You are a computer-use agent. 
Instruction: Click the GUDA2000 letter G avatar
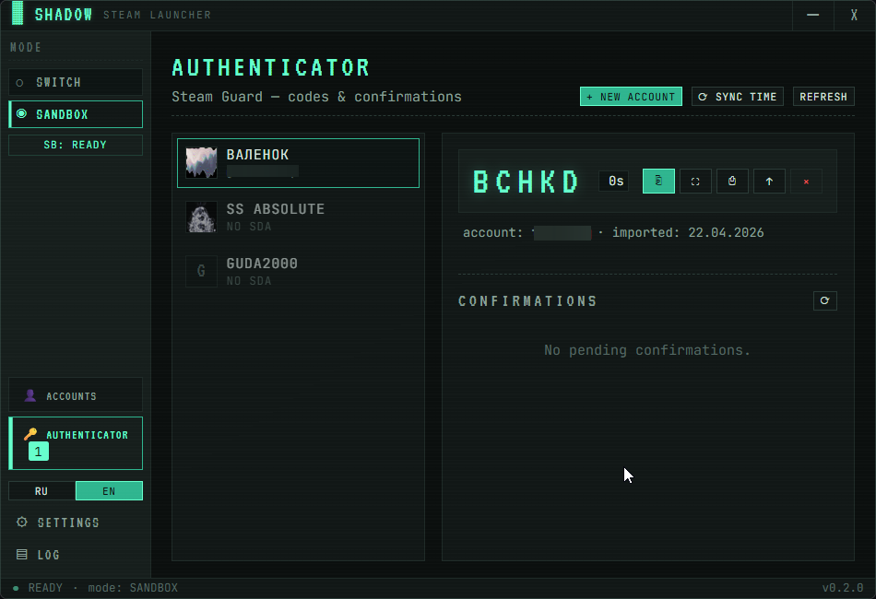(x=201, y=271)
